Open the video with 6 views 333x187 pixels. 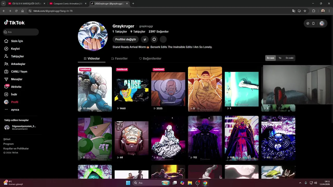click(x=168, y=138)
